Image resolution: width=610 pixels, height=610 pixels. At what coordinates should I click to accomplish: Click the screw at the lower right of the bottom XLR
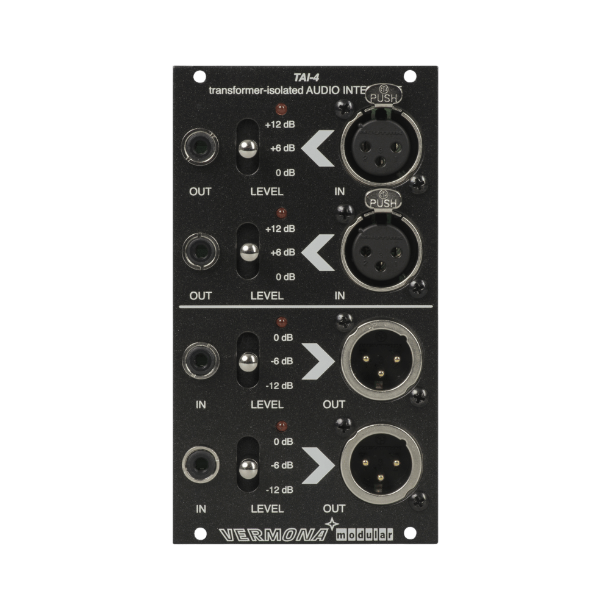click(419, 501)
